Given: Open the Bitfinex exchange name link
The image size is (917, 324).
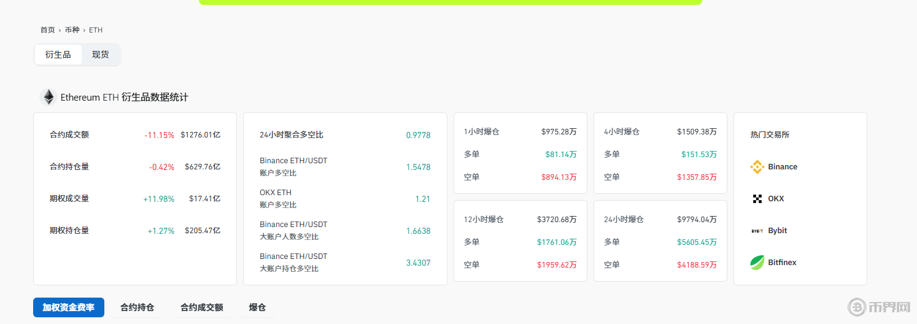Looking at the screenshot, I should pos(782,263).
